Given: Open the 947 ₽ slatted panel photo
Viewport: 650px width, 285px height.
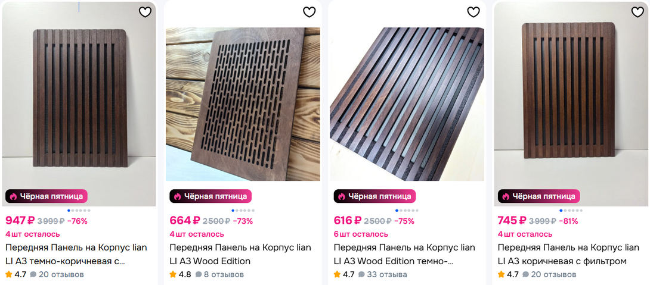Looking at the screenshot, I should (x=79, y=101).
